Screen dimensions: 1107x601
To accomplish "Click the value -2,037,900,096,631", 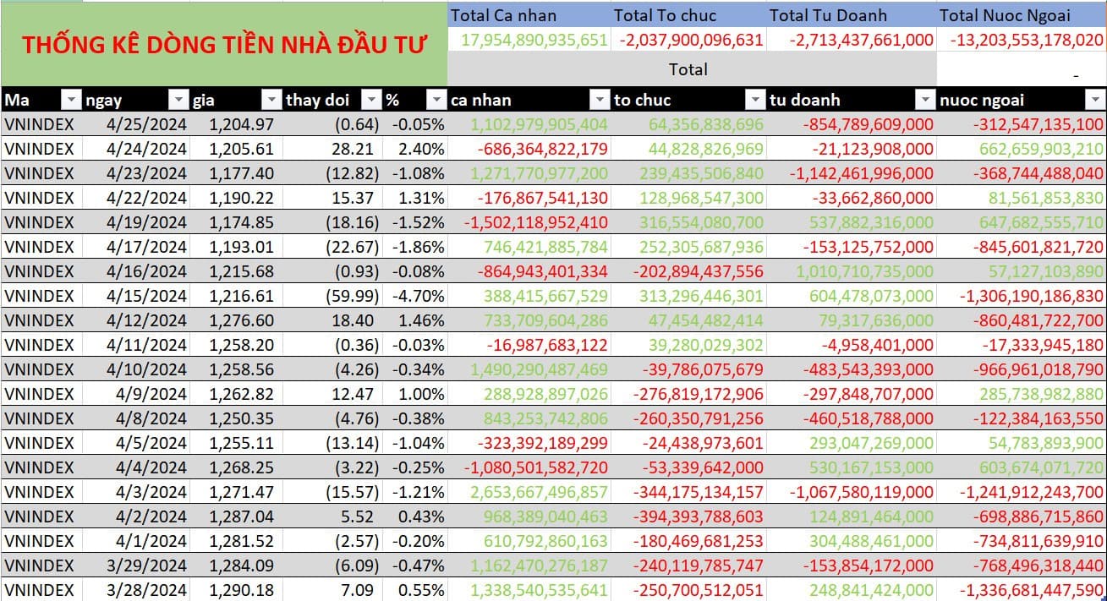I will click(691, 40).
